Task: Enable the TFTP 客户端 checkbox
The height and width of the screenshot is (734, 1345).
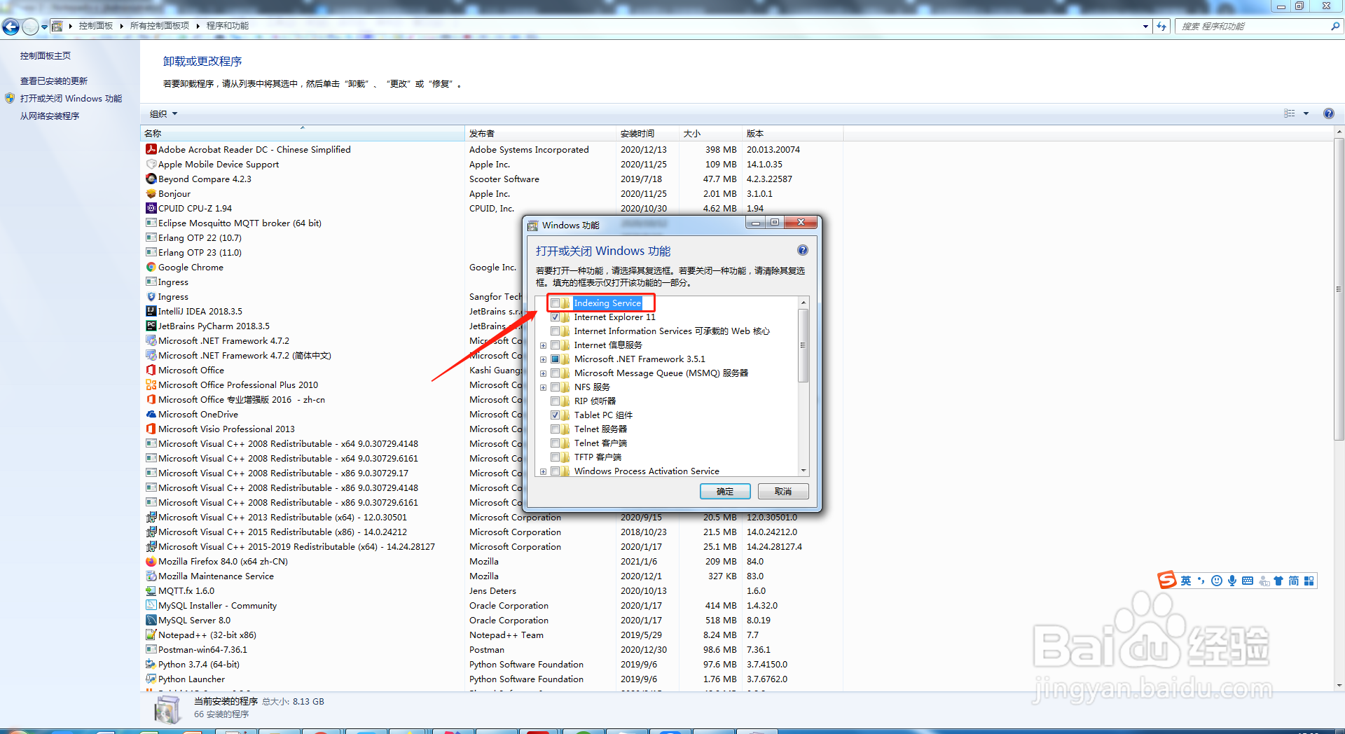Action: pos(555,457)
